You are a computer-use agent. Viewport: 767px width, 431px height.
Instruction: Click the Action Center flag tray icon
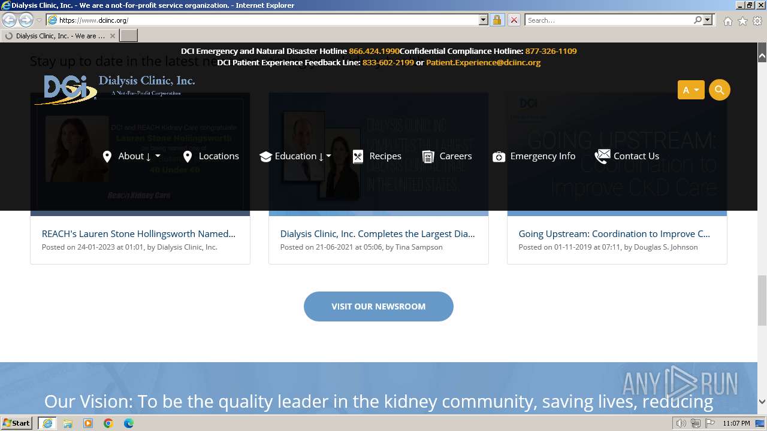click(710, 423)
